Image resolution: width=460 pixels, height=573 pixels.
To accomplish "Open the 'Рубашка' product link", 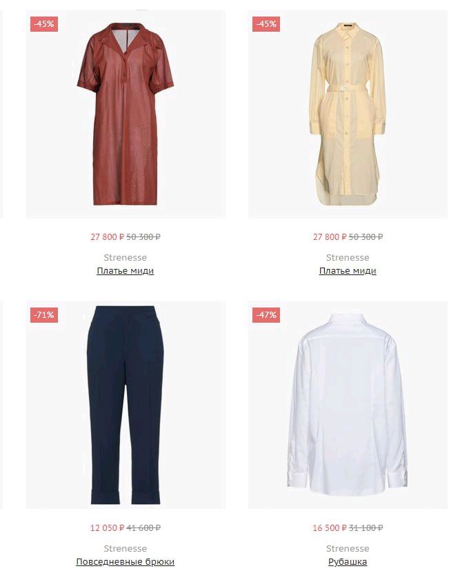I will pos(348,562).
